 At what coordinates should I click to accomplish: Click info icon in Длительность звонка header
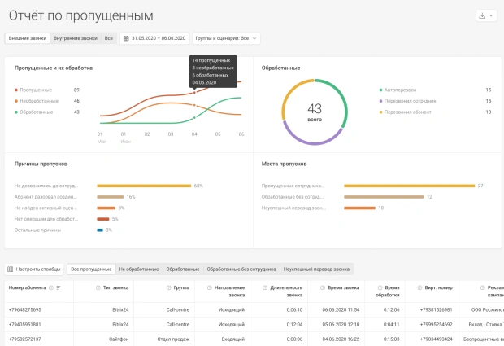point(266,287)
